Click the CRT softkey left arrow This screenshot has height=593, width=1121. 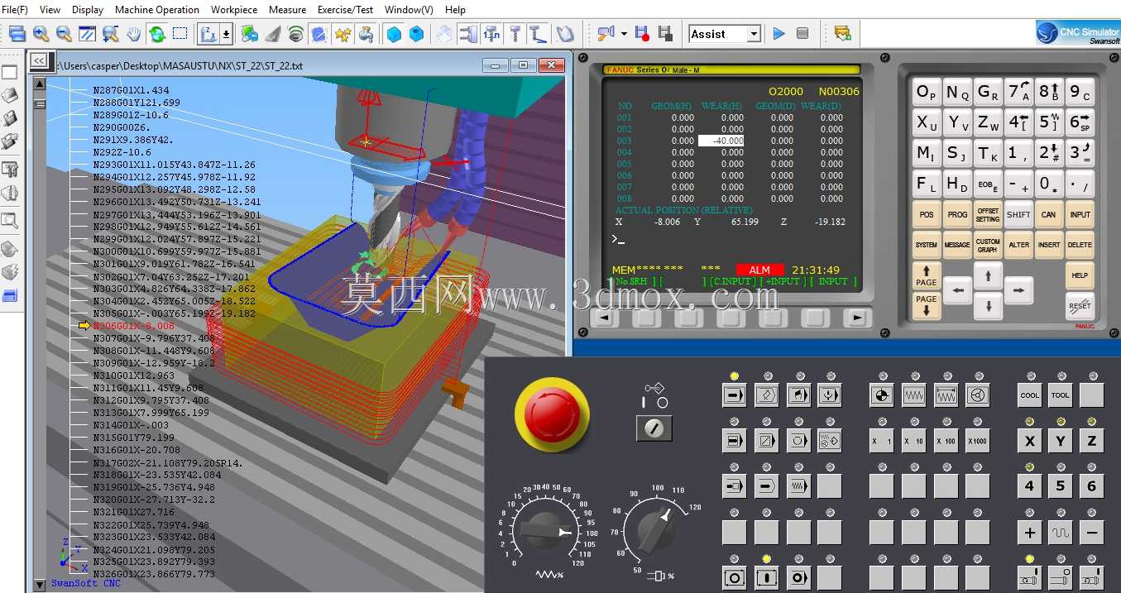tap(605, 318)
